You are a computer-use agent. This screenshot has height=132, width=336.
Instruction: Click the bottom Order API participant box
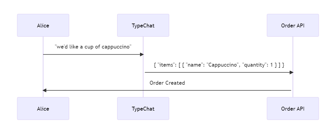tap(293, 108)
